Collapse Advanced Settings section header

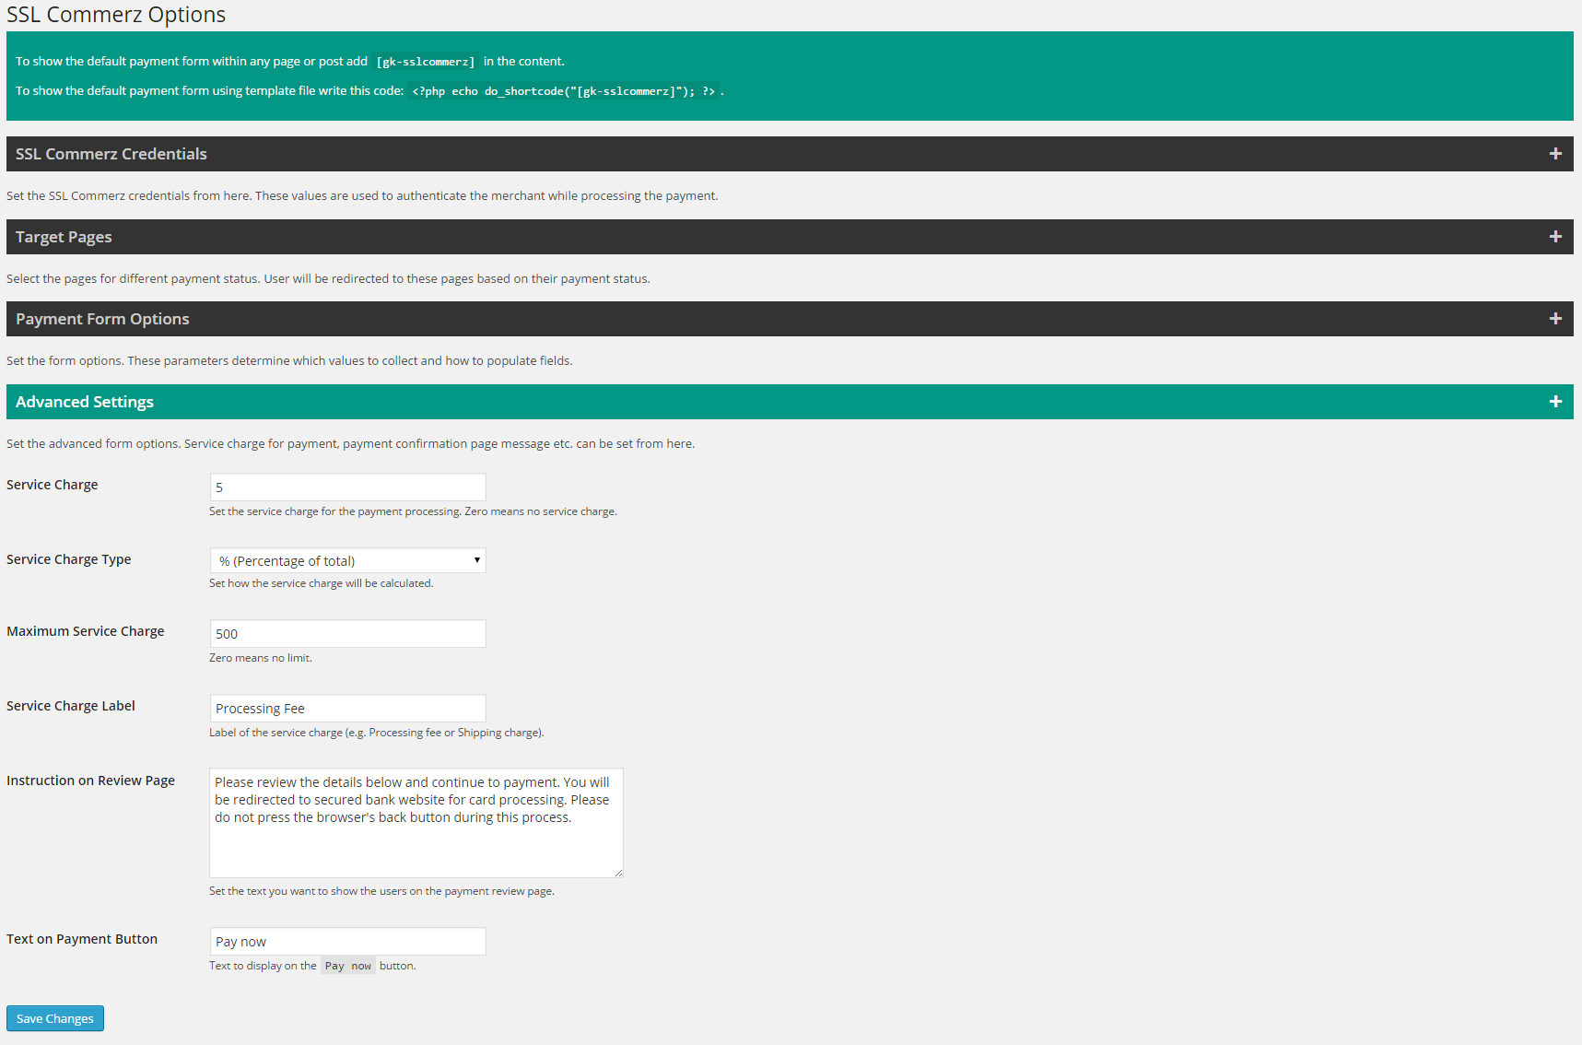pos(790,402)
